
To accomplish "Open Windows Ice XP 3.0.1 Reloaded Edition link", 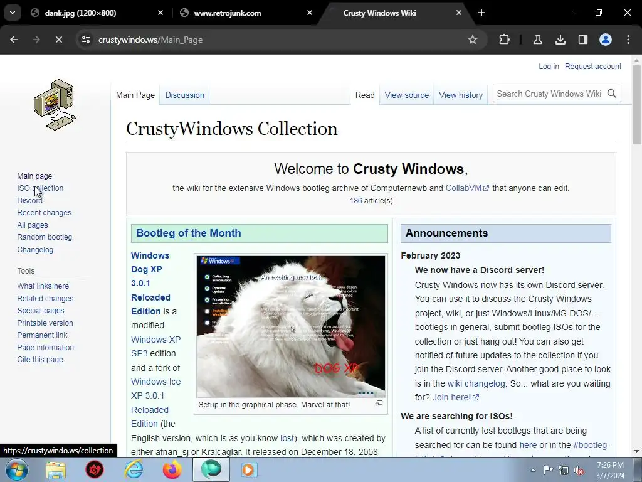I will [x=155, y=402].
